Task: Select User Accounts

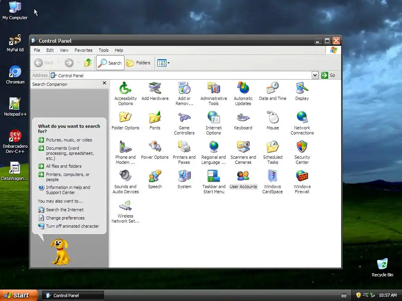Action: (243, 180)
